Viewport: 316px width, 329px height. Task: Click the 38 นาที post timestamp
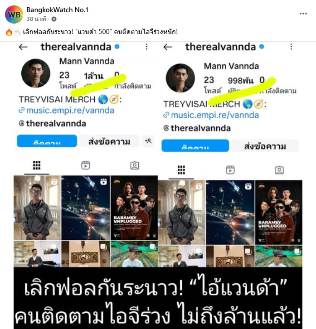tap(36, 19)
